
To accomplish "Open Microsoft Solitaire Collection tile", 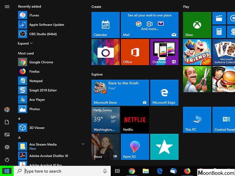I will [224, 52].
